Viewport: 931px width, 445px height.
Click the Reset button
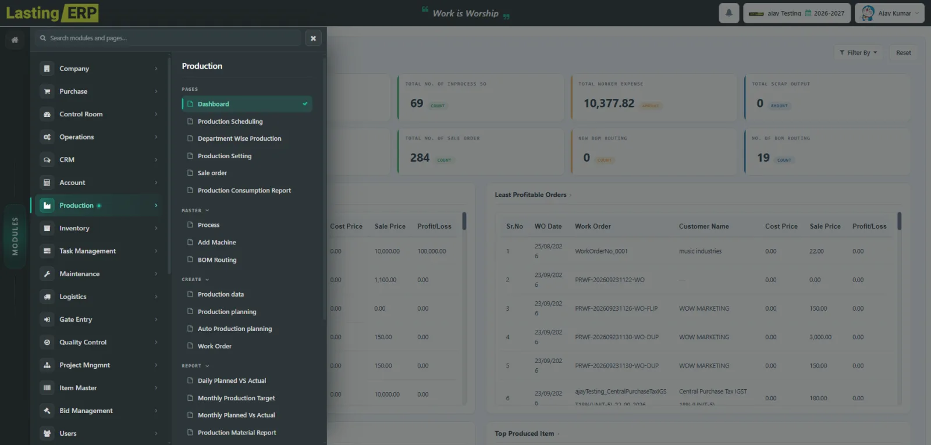click(904, 53)
